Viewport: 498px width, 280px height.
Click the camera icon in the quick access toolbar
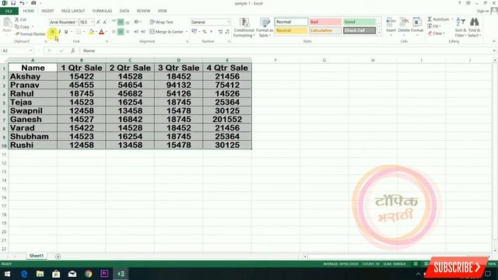point(33,3)
